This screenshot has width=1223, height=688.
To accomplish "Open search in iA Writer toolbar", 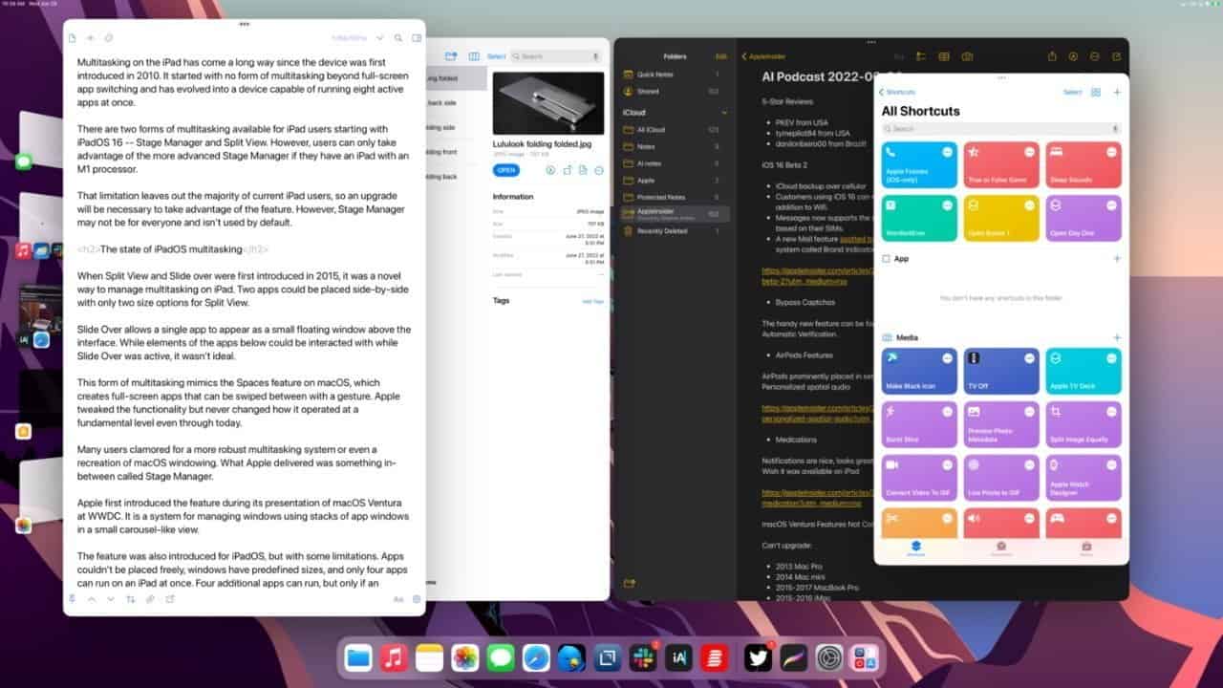I will [397, 38].
